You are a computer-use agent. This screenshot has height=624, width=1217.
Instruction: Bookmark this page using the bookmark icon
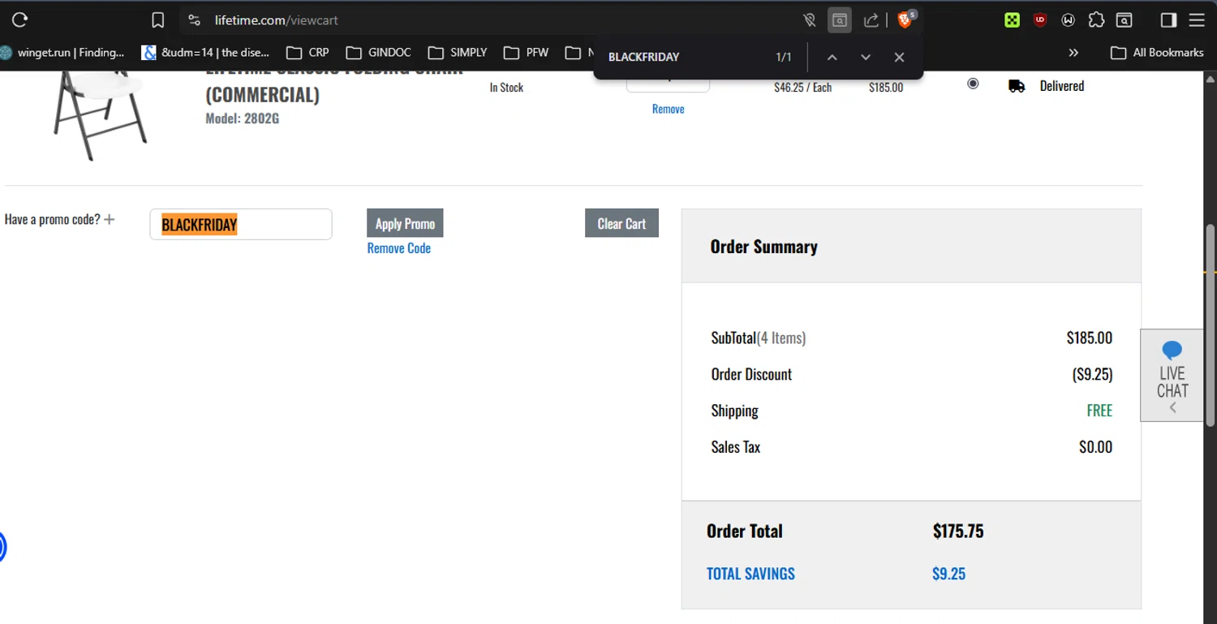pyautogui.click(x=158, y=20)
